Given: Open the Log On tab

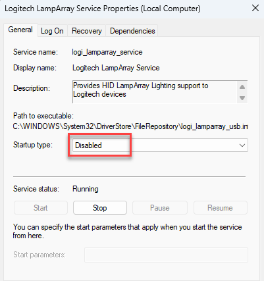Looking at the screenshot, I should pos(52,31).
